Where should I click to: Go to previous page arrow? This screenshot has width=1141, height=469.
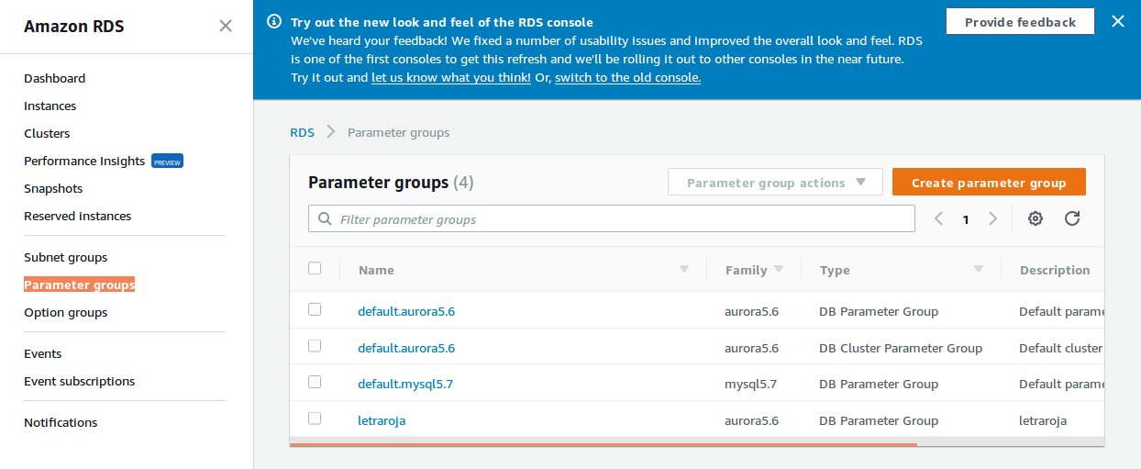point(938,218)
